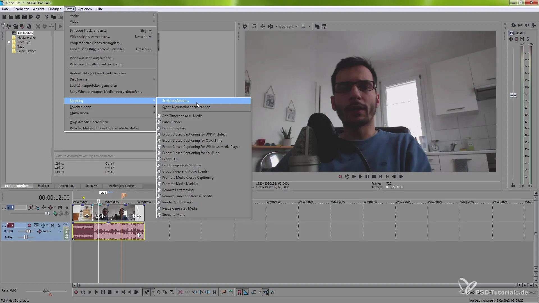The height and width of the screenshot is (303, 539).
Task: Select the zoom edit tool
Action: tap(172, 292)
